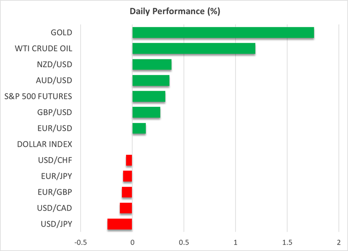The height and width of the screenshot is (251, 348).
Task: Select the small EUR/USD green bar
Action: 139,128
